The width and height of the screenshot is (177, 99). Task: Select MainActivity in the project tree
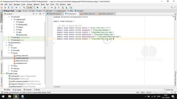[x=22, y=35]
